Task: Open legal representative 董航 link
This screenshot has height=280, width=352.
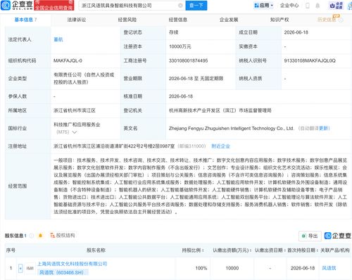Action: 58,39
